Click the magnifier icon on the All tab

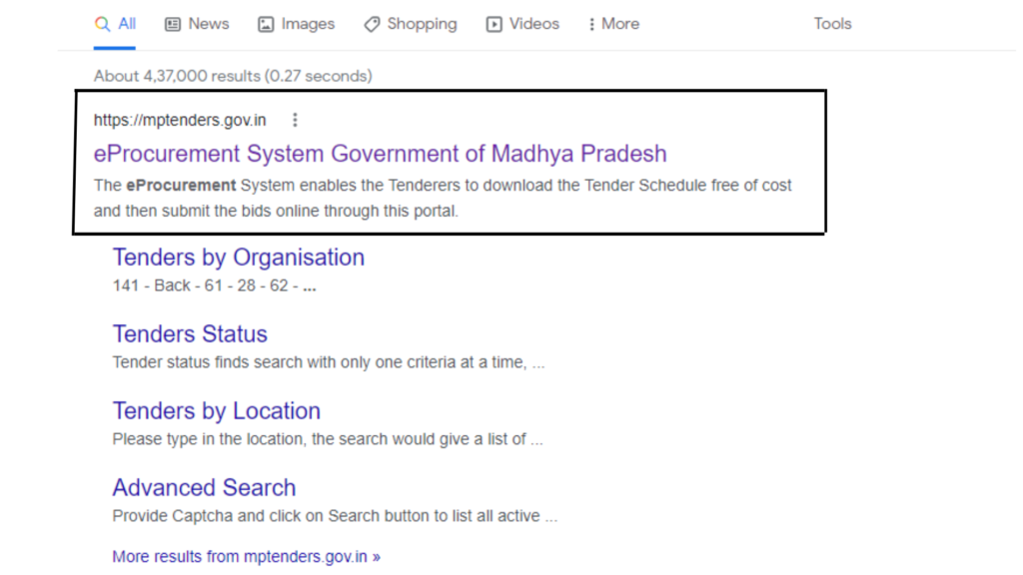102,24
